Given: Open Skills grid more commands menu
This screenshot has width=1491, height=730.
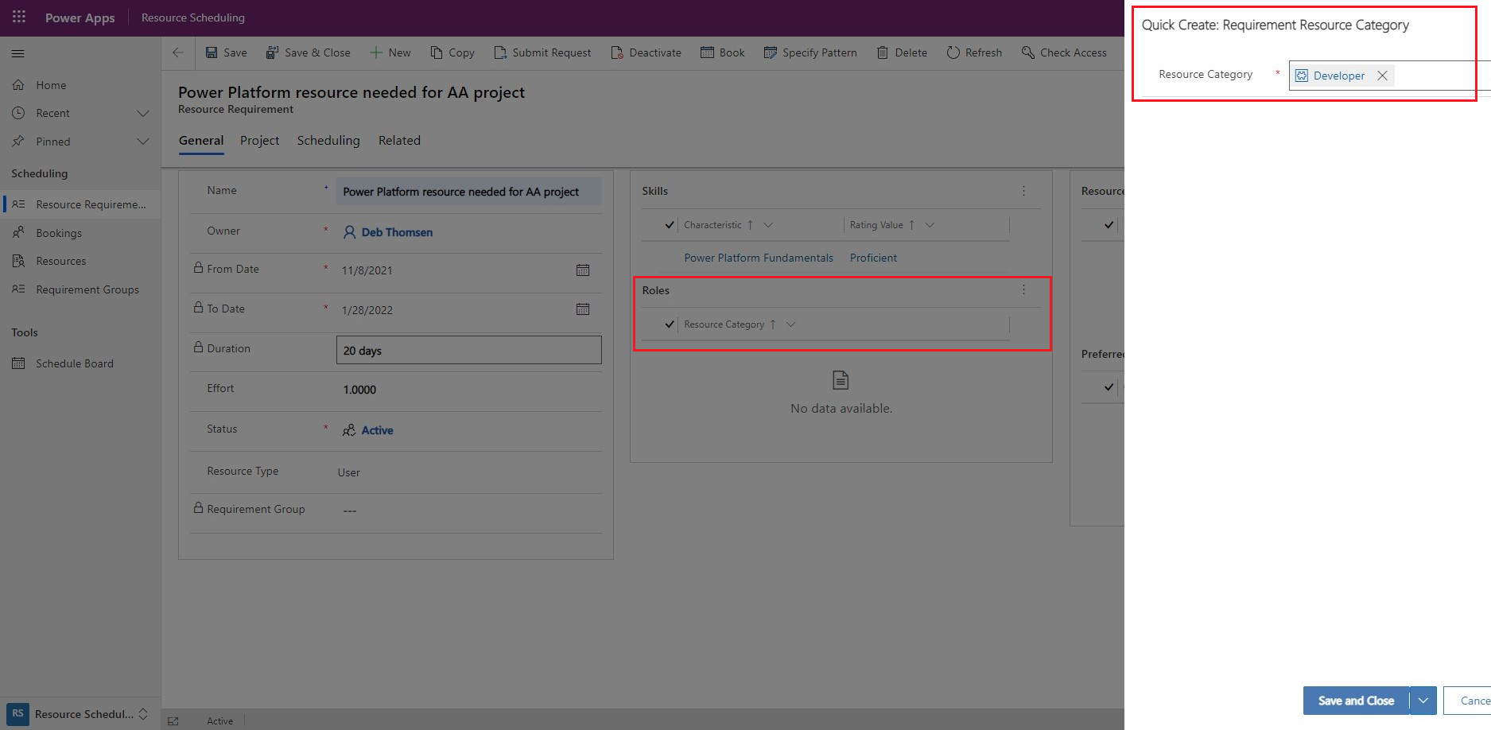Looking at the screenshot, I should [x=1023, y=191].
